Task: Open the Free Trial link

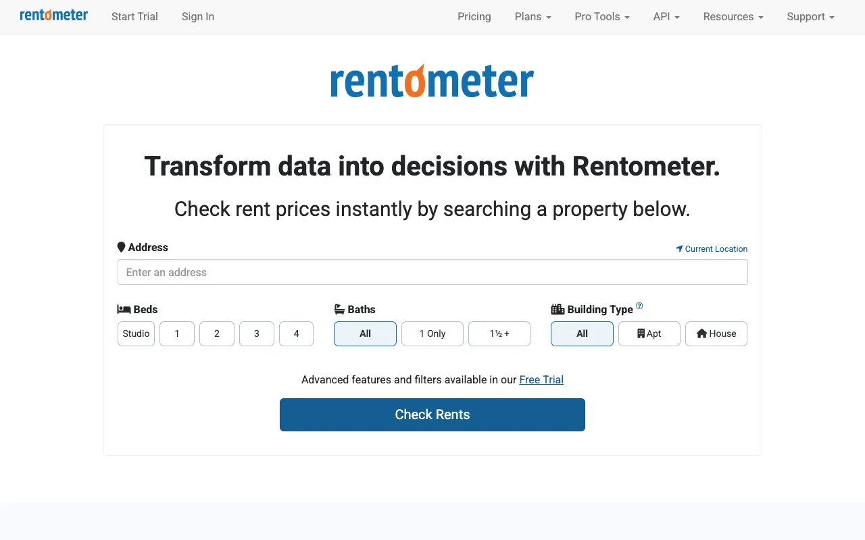Action: click(x=541, y=379)
